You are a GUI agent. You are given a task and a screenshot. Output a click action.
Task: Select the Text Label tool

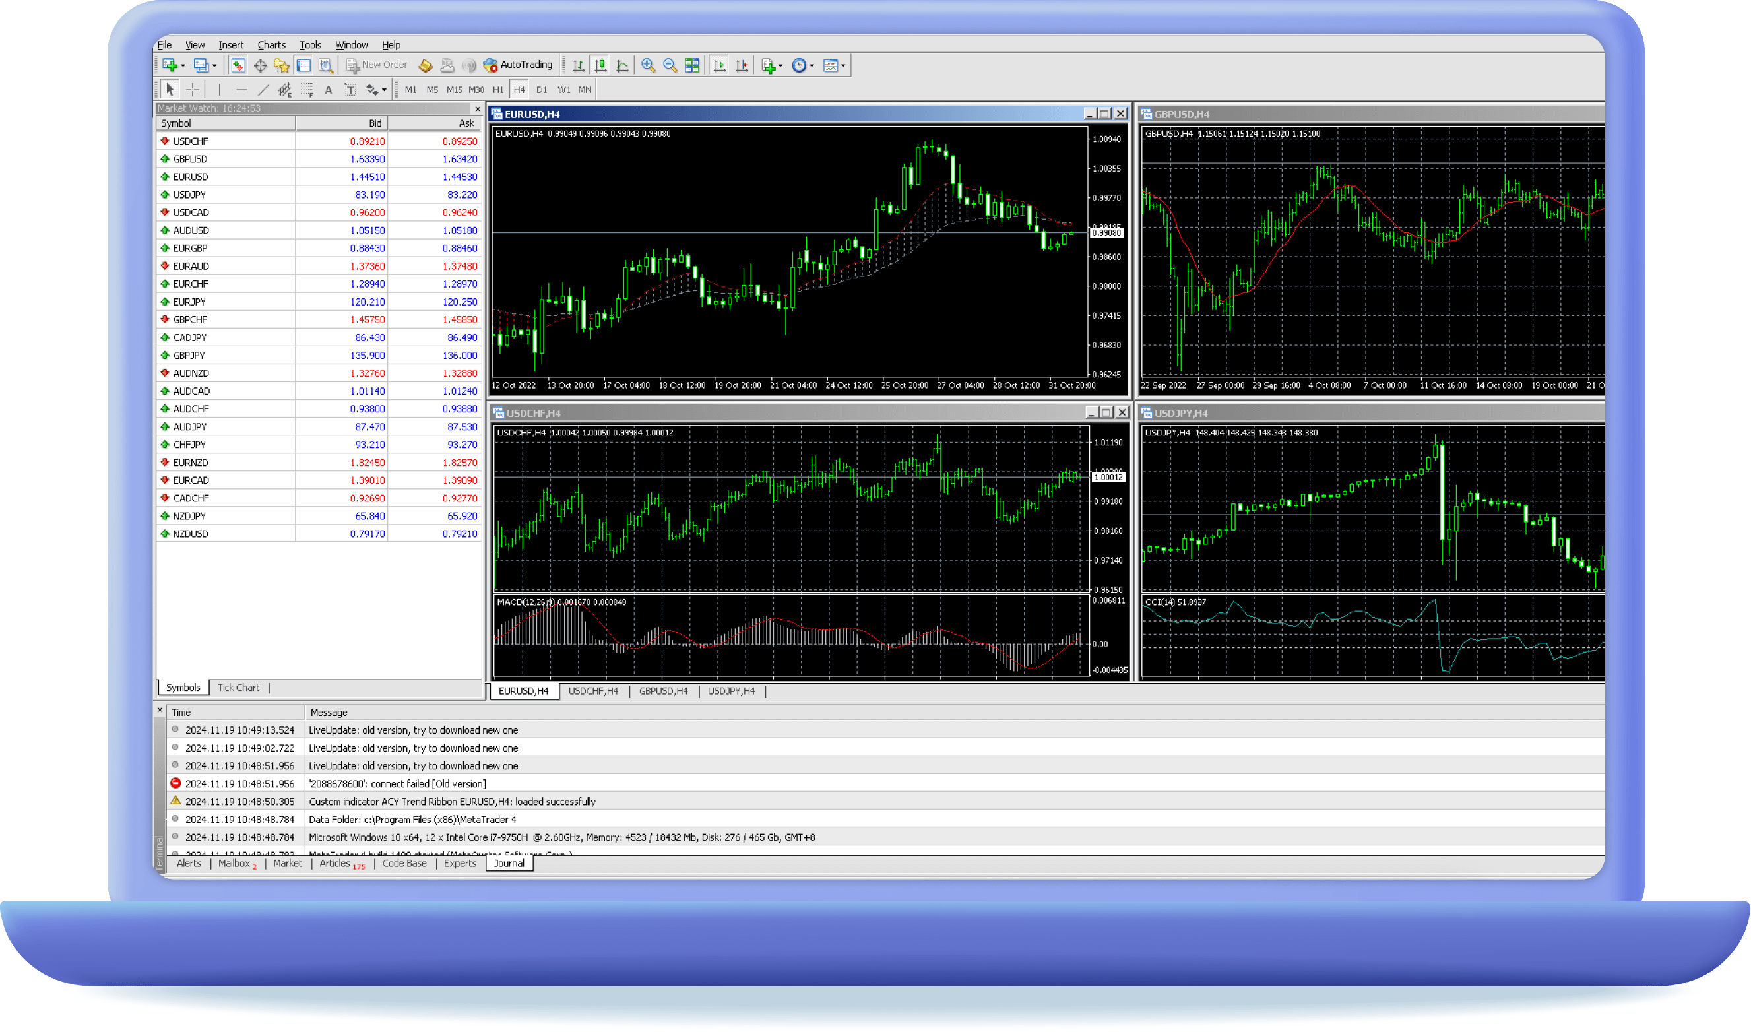pyautogui.click(x=350, y=90)
